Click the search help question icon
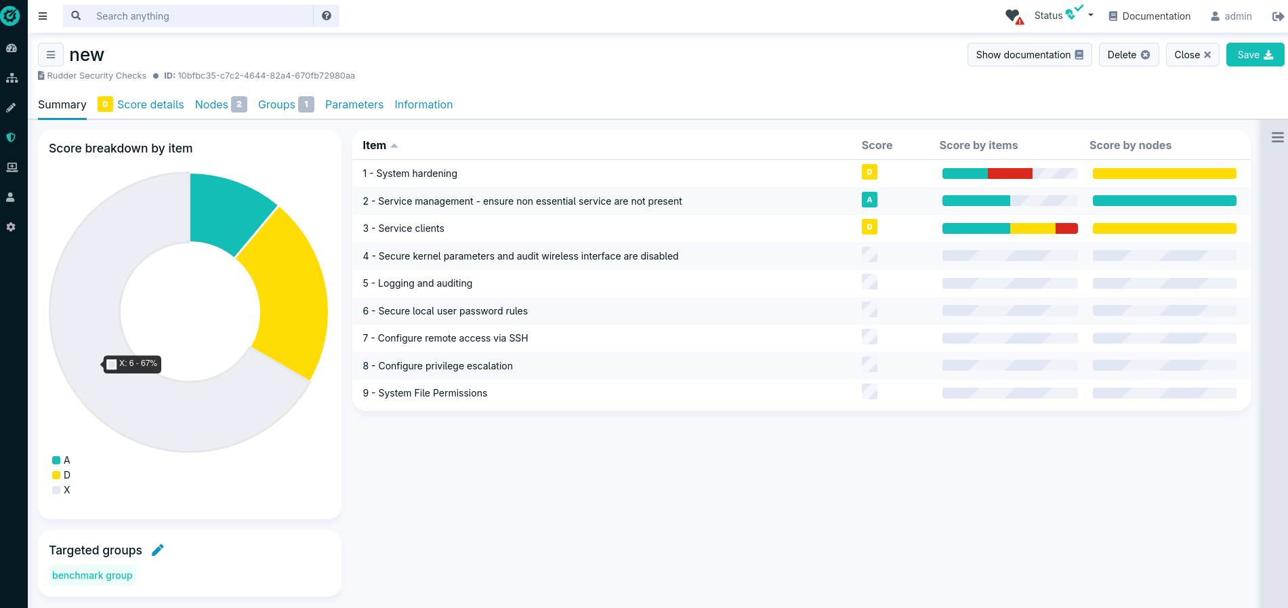Viewport: 1288px width, 608px height. [x=327, y=16]
